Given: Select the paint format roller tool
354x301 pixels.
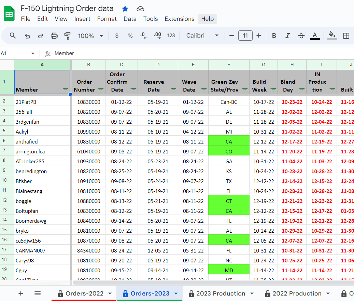Looking at the screenshot, I should (x=67, y=36).
